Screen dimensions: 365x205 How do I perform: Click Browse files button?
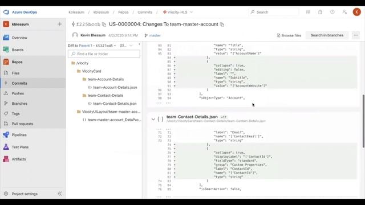[x=289, y=35]
